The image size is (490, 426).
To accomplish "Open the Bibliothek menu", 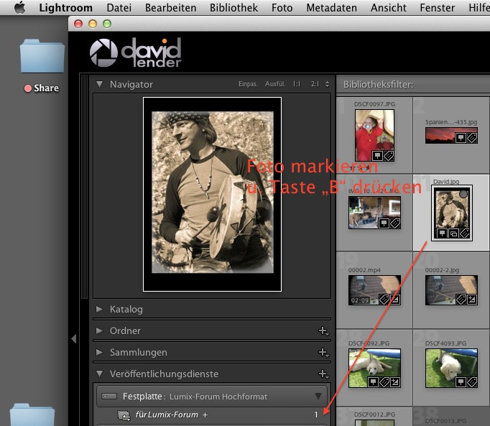I will (x=234, y=8).
